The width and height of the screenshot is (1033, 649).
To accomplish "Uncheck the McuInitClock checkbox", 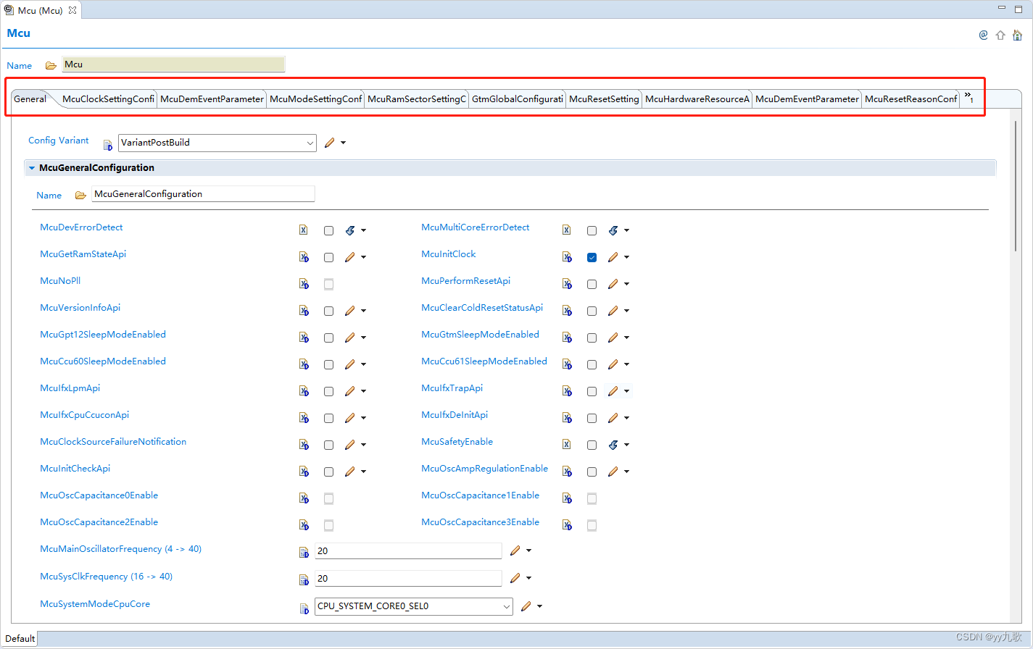I will tap(592, 257).
